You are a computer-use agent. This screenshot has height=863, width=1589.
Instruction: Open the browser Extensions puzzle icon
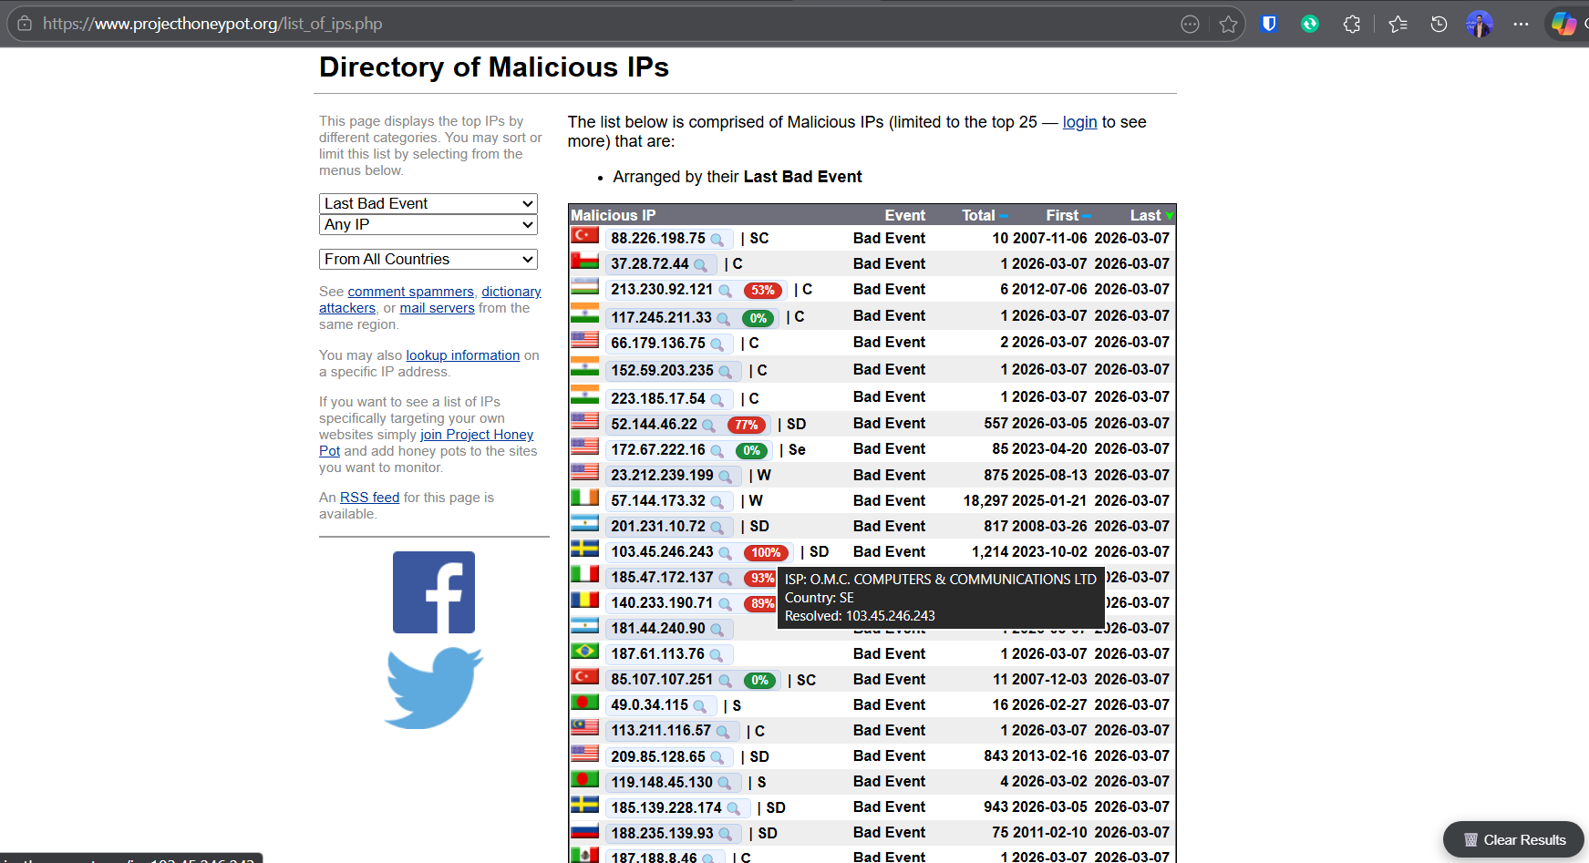1352,25
